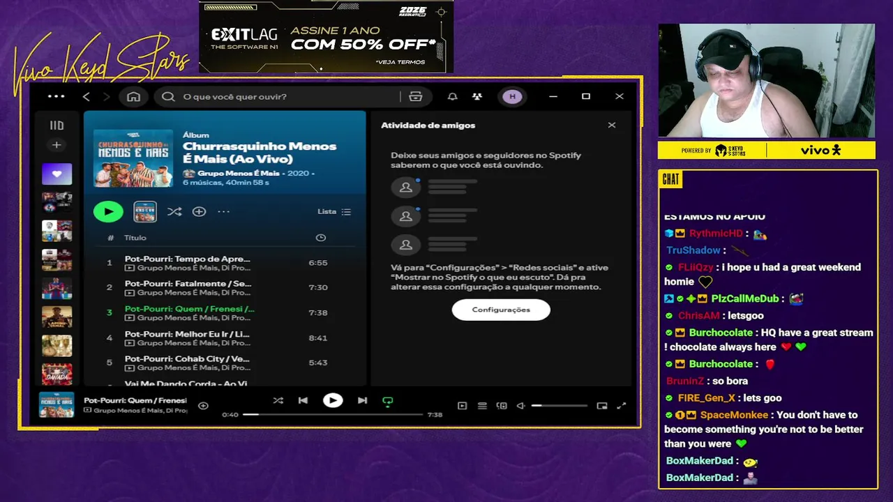Toggle shuffle in player controls
Screen dimensions: 893x502
coord(278,400)
